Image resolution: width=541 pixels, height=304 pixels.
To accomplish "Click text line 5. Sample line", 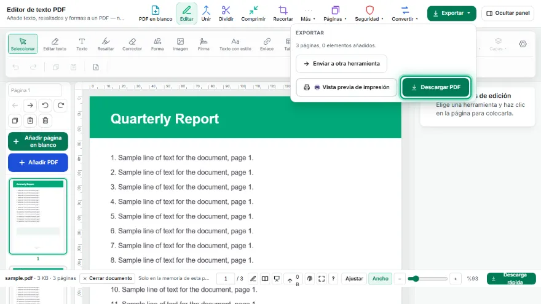I will coord(182,216).
